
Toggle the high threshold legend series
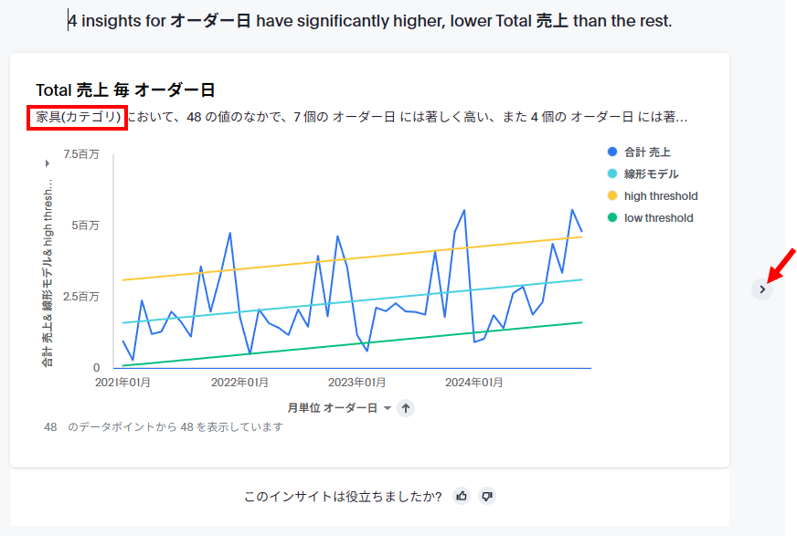point(660,196)
